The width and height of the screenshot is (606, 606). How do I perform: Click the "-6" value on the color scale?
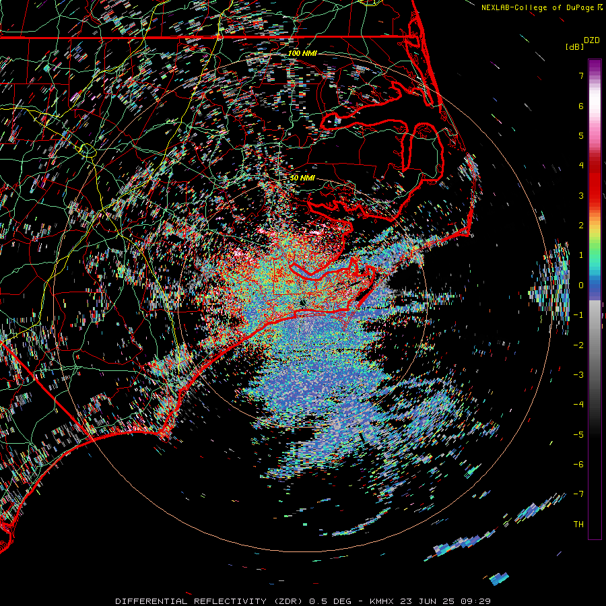pos(578,465)
